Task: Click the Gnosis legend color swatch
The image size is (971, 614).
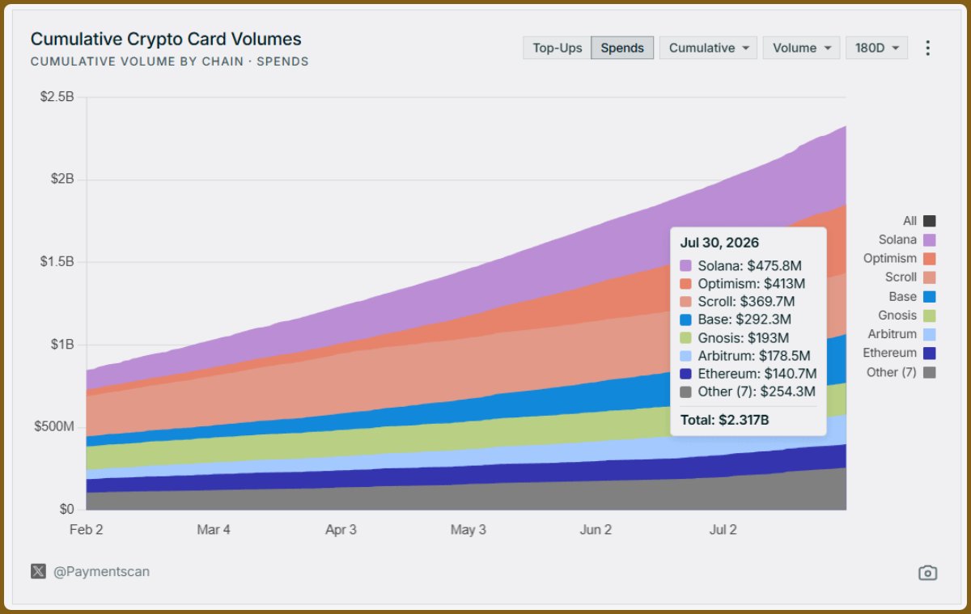Action: [929, 315]
